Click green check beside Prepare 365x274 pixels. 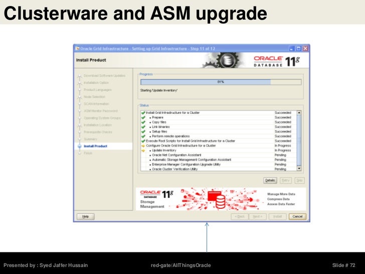click(x=143, y=117)
